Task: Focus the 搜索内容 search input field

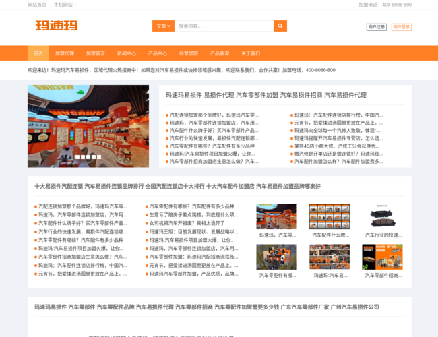Action: click(224, 26)
